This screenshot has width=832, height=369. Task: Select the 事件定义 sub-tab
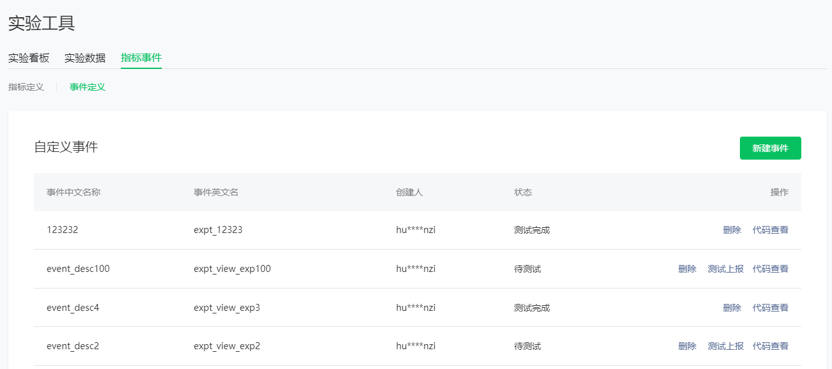88,87
